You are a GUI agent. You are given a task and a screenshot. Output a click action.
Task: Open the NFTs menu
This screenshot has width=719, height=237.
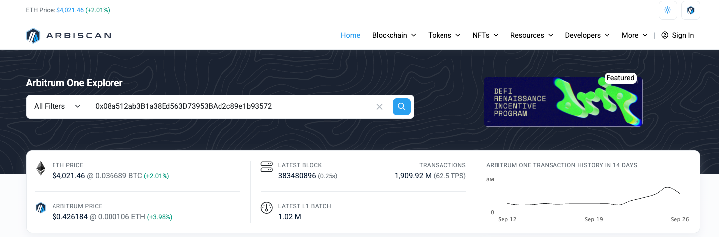(485, 35)
